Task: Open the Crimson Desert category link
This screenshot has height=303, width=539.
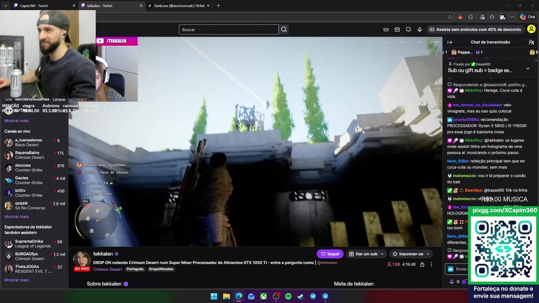Action: 107,269
